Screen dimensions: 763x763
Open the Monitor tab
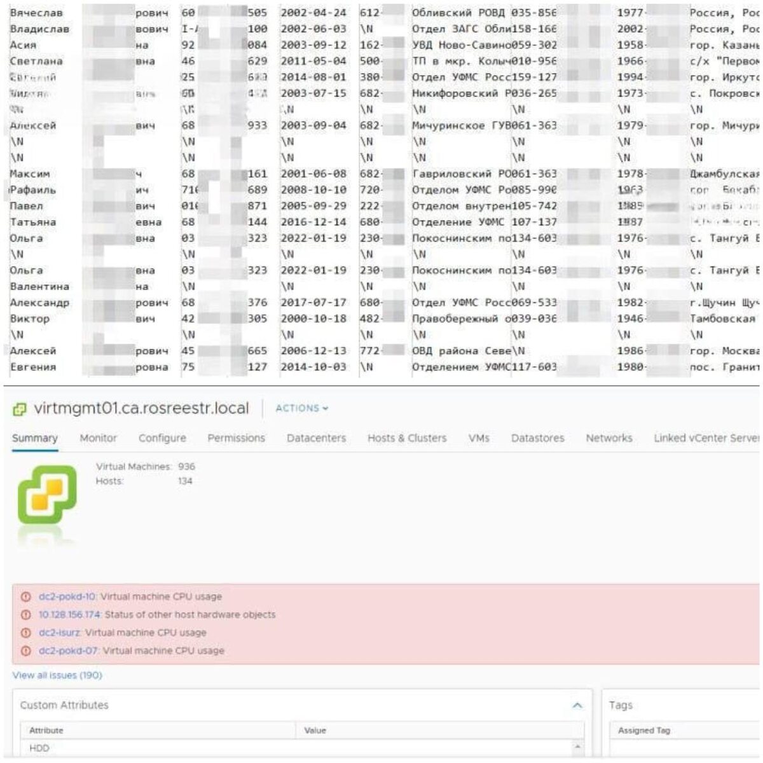[x=99, y=438]
